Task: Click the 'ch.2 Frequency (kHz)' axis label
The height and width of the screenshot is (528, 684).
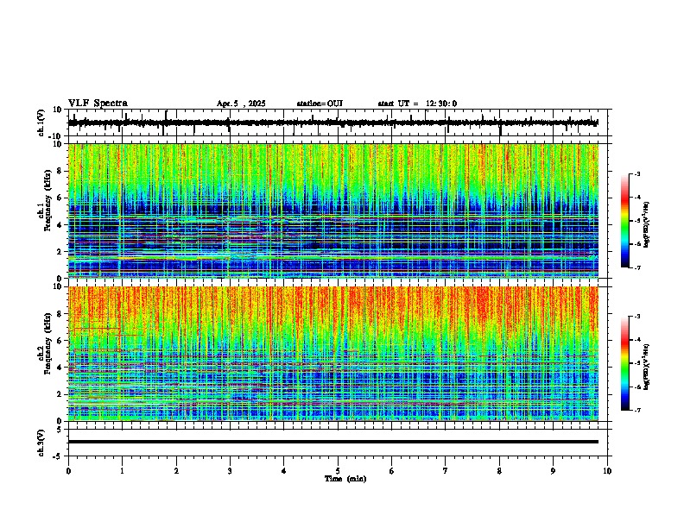Action: click(x=46, y=343)
